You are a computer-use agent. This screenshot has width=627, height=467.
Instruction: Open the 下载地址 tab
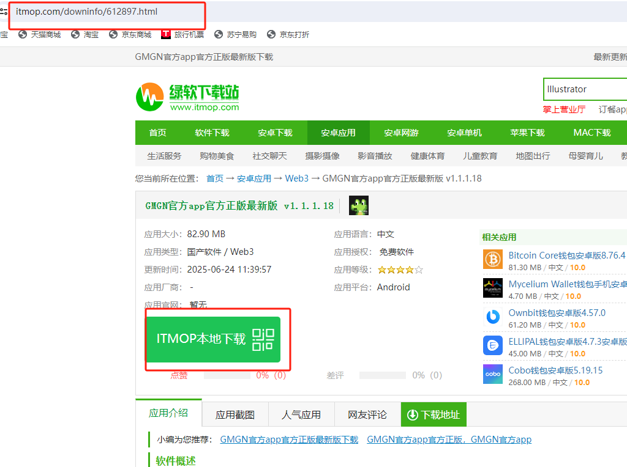(x=434, y=414)
